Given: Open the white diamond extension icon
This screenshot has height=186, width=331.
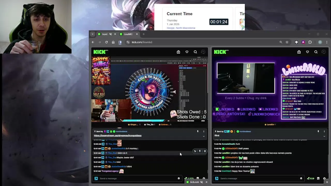Looking at the screenshot, I should pyautogui.click(x=296, y=42).
